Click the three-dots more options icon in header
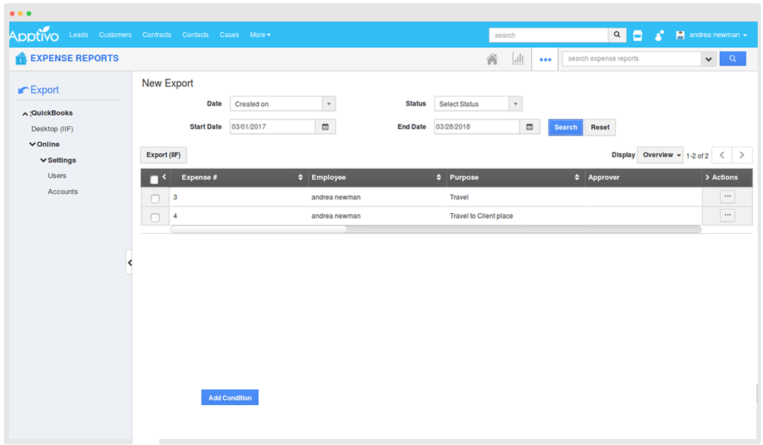The image size is (763, 445). coord(545,59)
